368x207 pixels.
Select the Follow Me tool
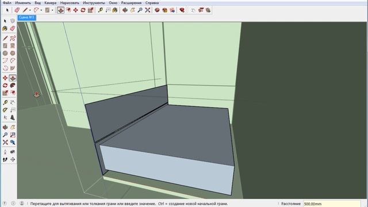tap(13, 86)
